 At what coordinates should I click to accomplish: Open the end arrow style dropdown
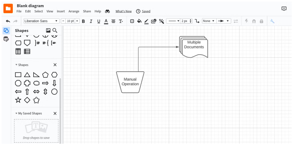(x=224, y=21)
